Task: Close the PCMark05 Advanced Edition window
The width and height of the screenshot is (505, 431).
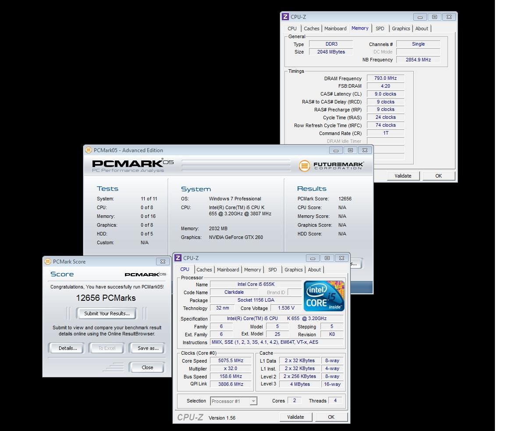Action: tap(365, 150)
